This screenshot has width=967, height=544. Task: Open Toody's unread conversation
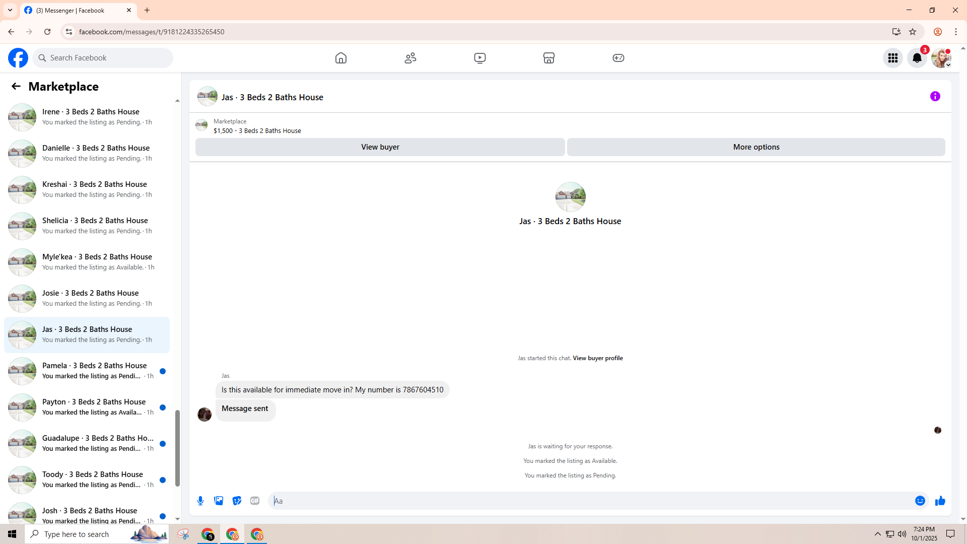coord(87,480)
